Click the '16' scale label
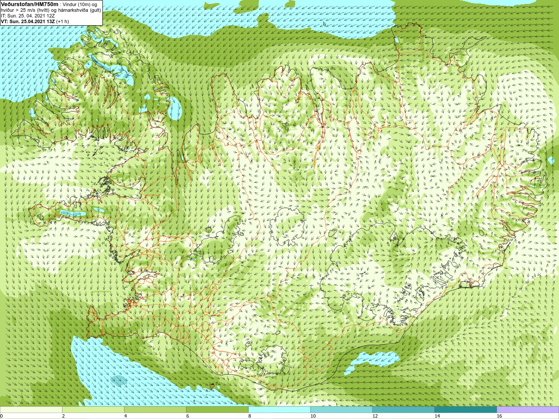Screen dimensions: 559x419 pyautogui.click(x=499, y=416)
